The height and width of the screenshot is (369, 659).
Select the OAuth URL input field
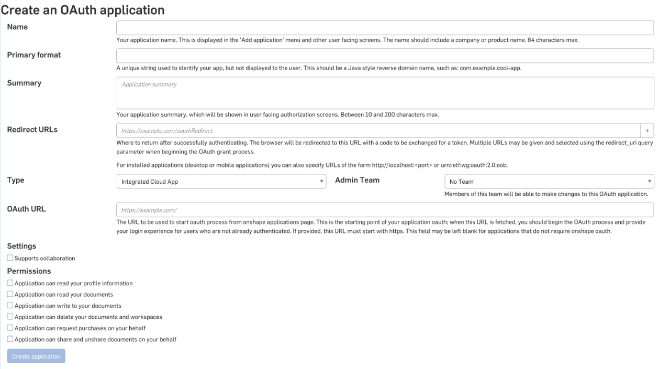pos(385,210)
